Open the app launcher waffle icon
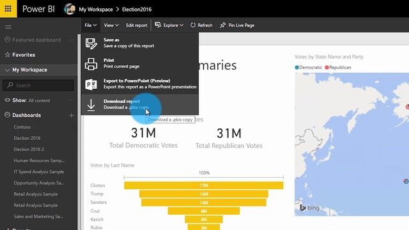Viewport: 409px width, 230px height. pyautogui.click(x=8, y=9)
